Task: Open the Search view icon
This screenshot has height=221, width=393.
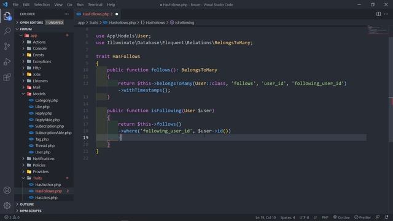Action: [7, 31]
